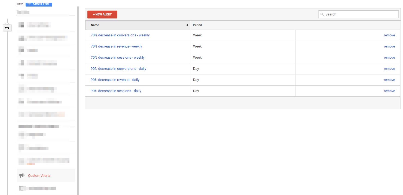Click the Custom Alerts megaphone icon

click(x=22, y=175)
